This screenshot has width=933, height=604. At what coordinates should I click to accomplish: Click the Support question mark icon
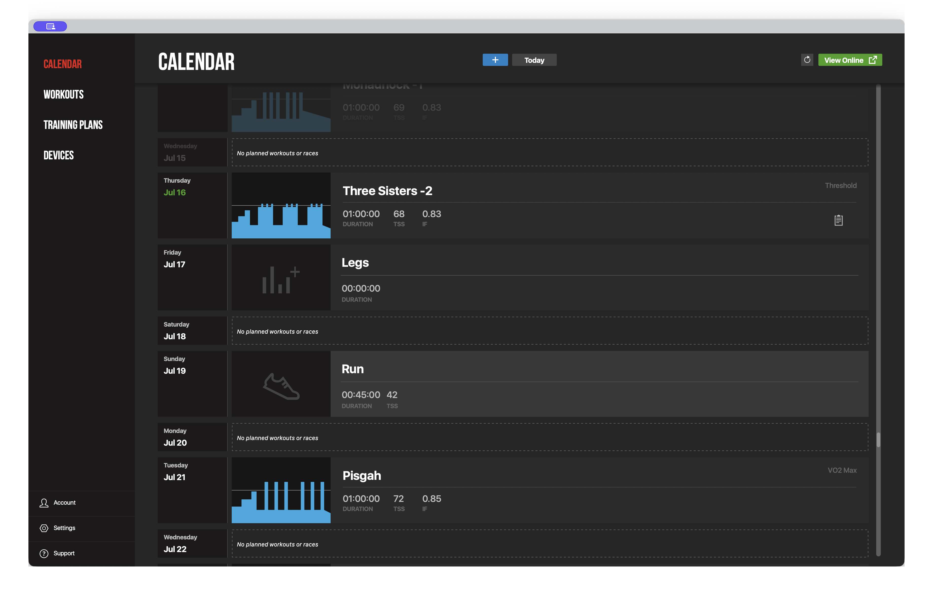44,554
